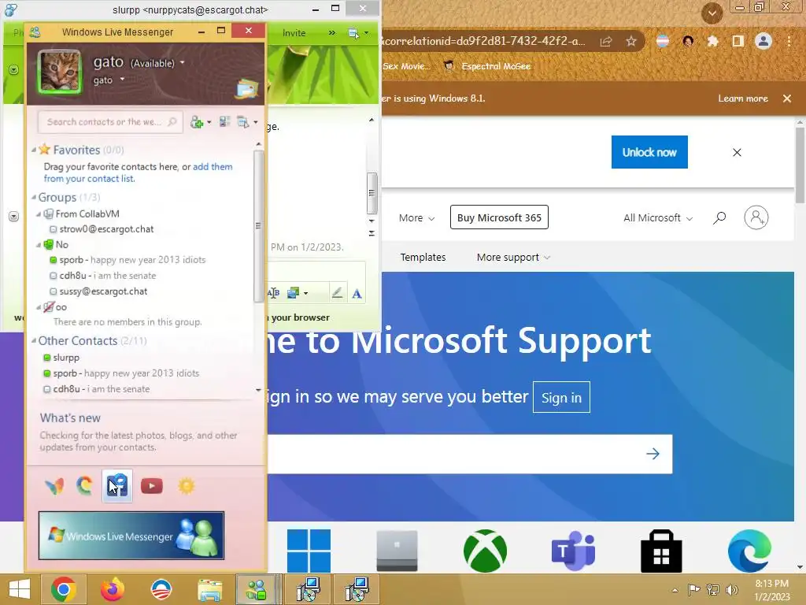The height and width of the screenshot is (605, 806).
Task: Open the Available status dropdown arrow
Action: pos(182,63)
